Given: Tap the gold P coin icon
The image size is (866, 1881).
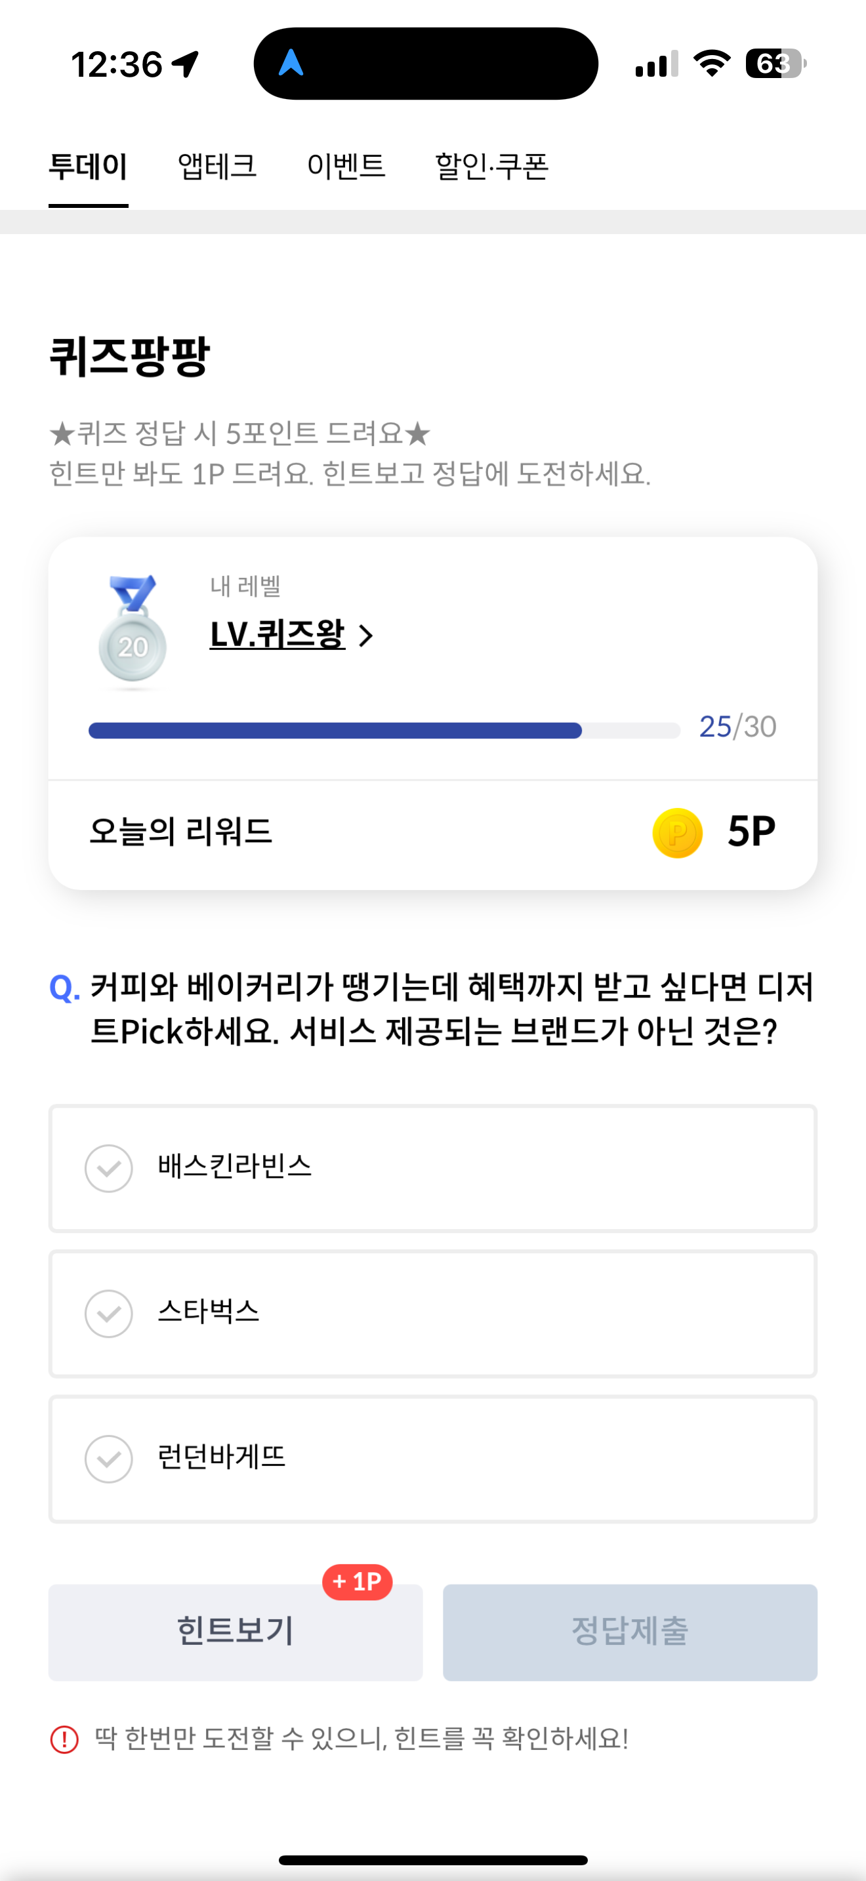Looking at the screenshot, I should coord(677,833).
